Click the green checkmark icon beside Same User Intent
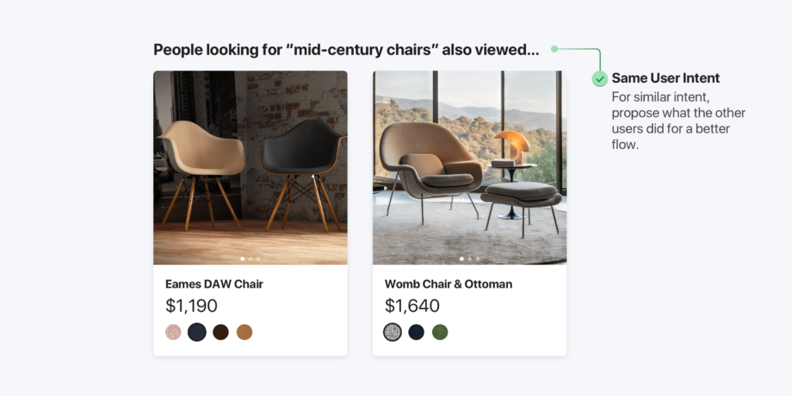 tap(599, 79)
